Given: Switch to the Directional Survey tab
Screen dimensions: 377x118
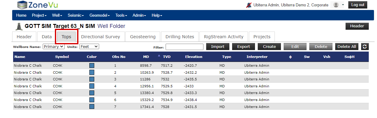Looking at the screenshot, I should click(101, 37).
